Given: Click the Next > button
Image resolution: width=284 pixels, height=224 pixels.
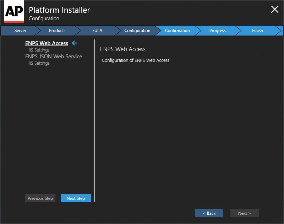Looking at the screenshot, I should (245, 213).
